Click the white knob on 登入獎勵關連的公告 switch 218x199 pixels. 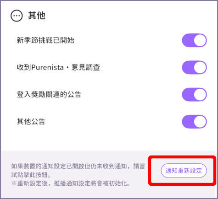[x=200, y=94]
